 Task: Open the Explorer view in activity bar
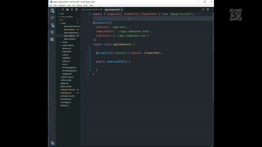click(52, 11)
